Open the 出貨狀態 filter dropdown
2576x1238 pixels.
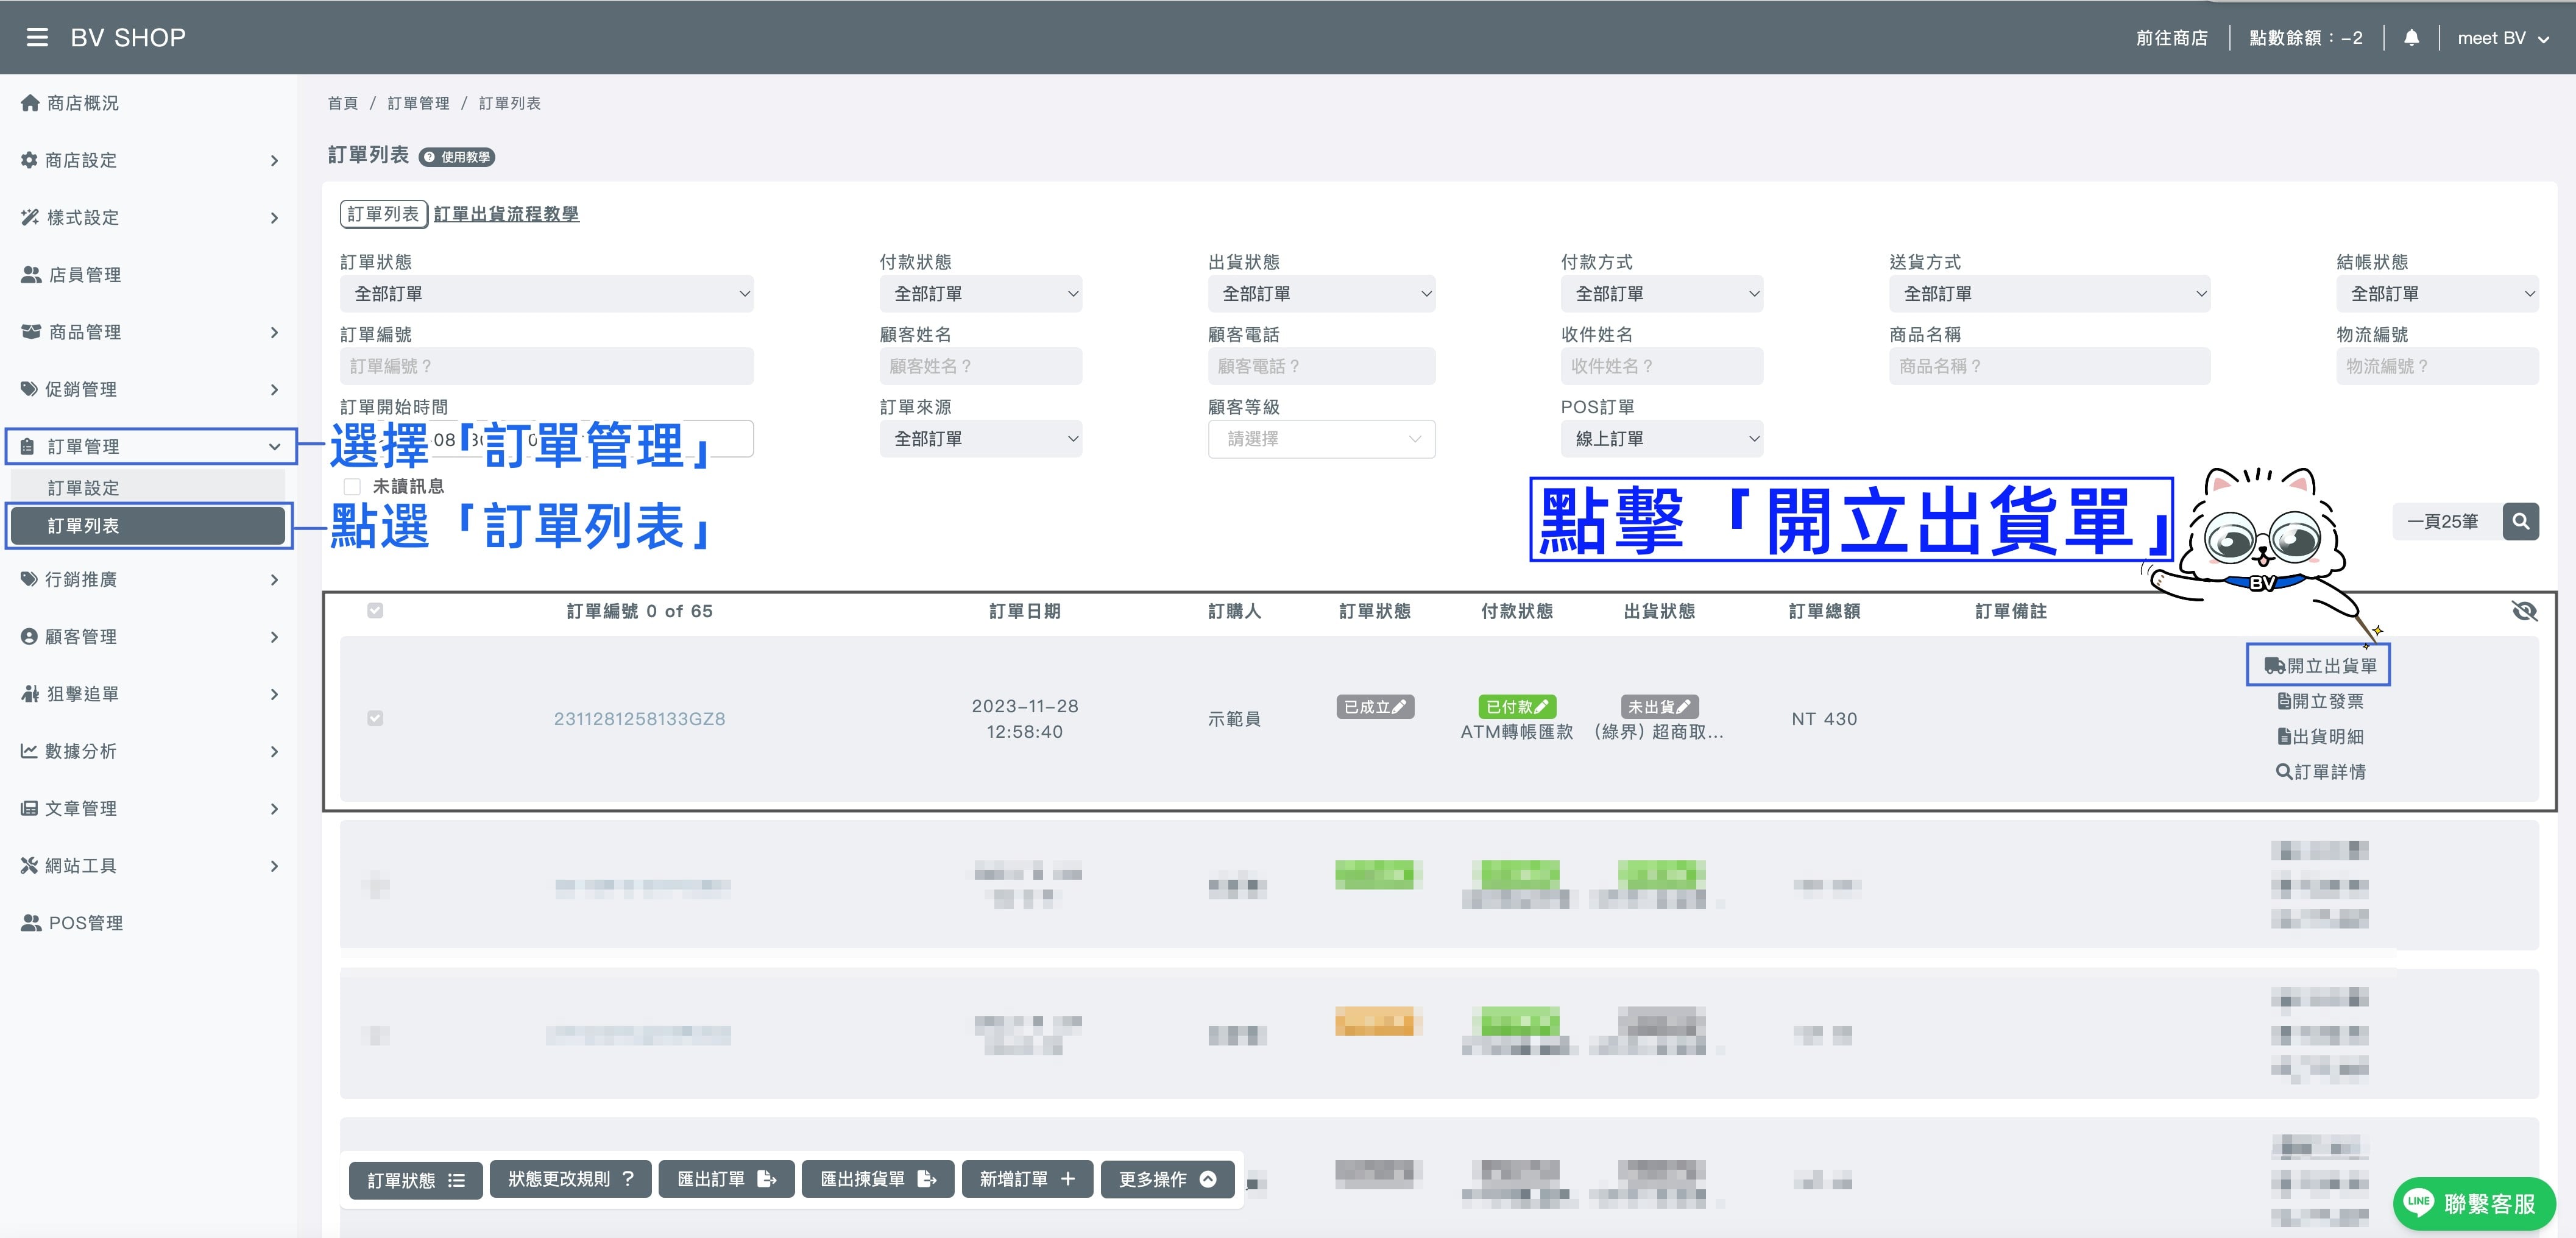[x=1321, y=293]
